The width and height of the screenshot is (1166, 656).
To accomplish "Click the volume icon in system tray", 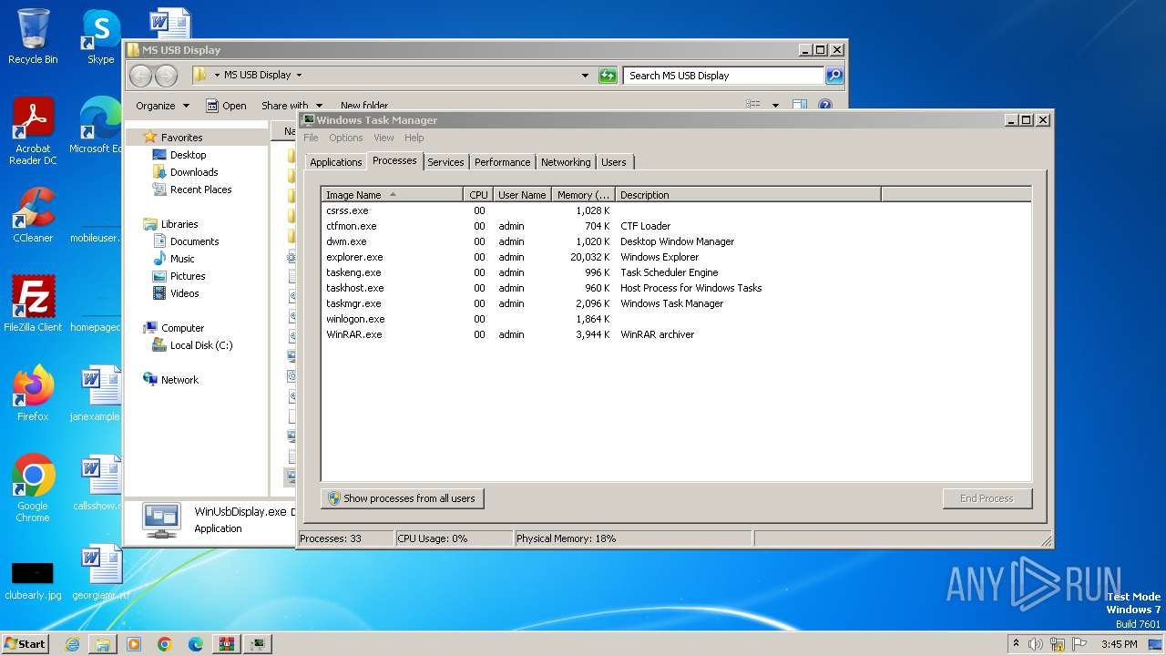I will coord(1036,644).
